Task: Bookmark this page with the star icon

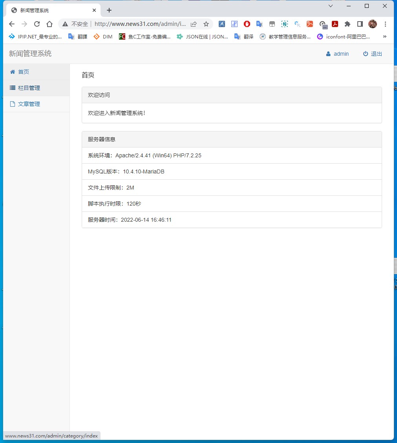Action: [206, 24]
